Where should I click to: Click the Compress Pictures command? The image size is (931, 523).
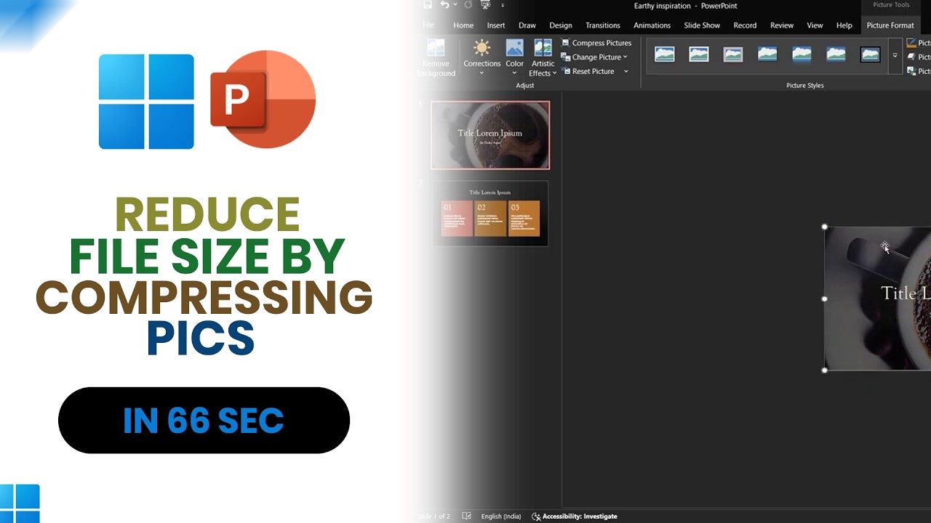click(596, 43)
